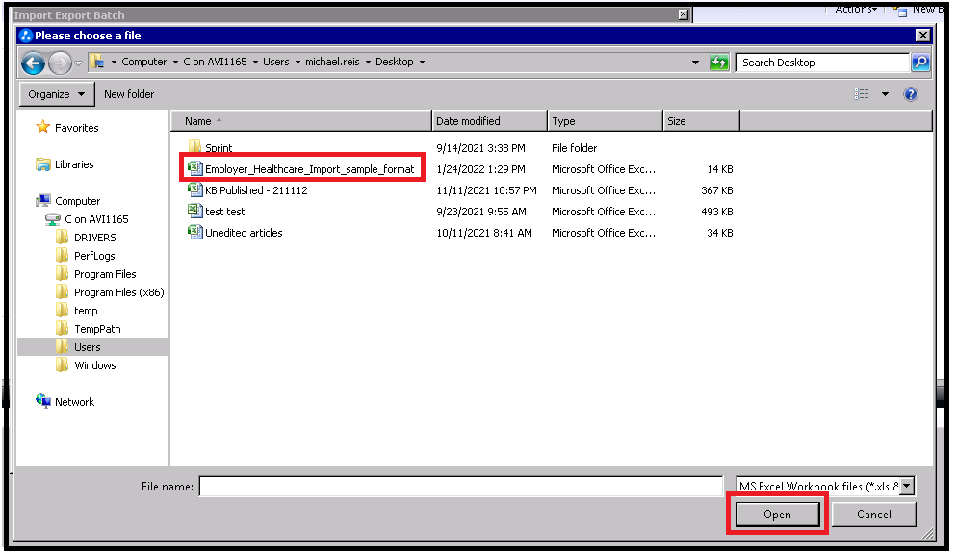Sort files by Name column

[301, 121]
